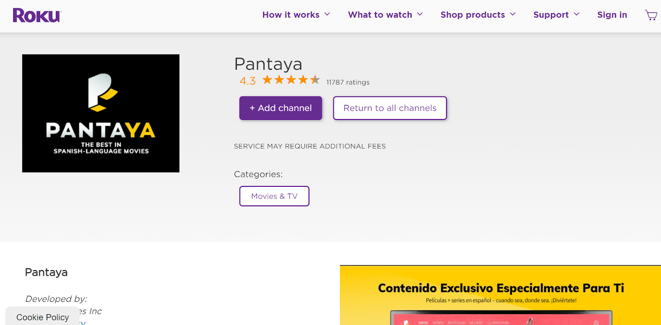Click the Sign in link
The width and height of the screenshot is (661, 325).
point(612,15)
